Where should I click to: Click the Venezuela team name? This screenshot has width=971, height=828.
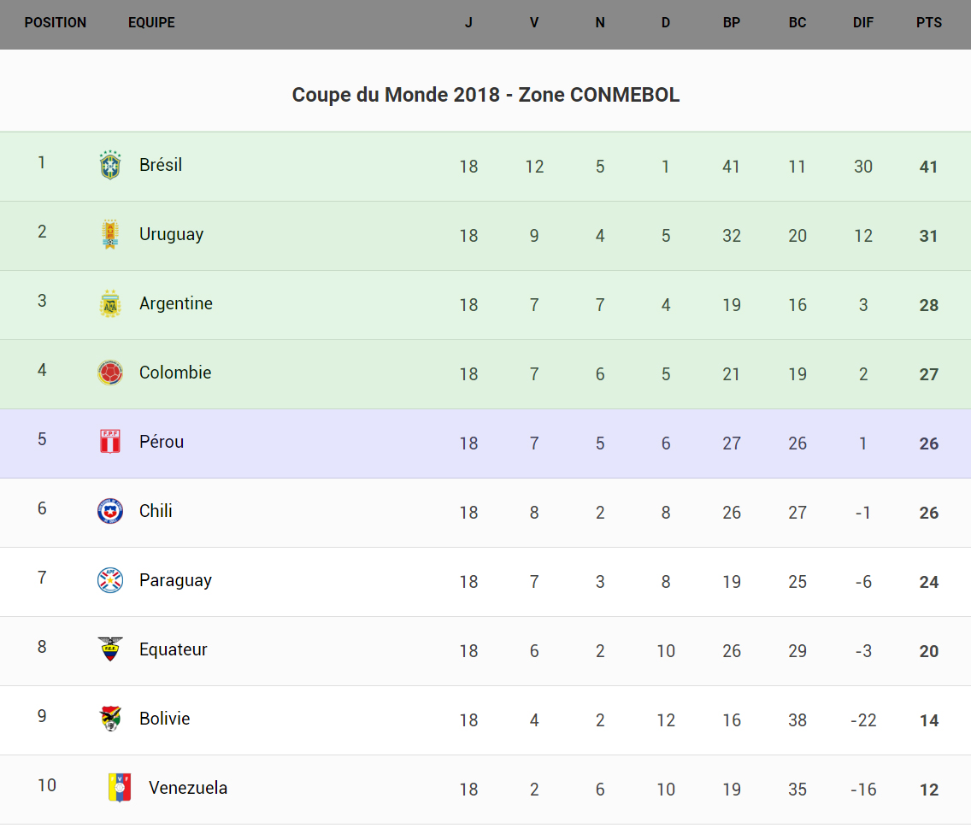pyautogui.click(x=188, y=788)
